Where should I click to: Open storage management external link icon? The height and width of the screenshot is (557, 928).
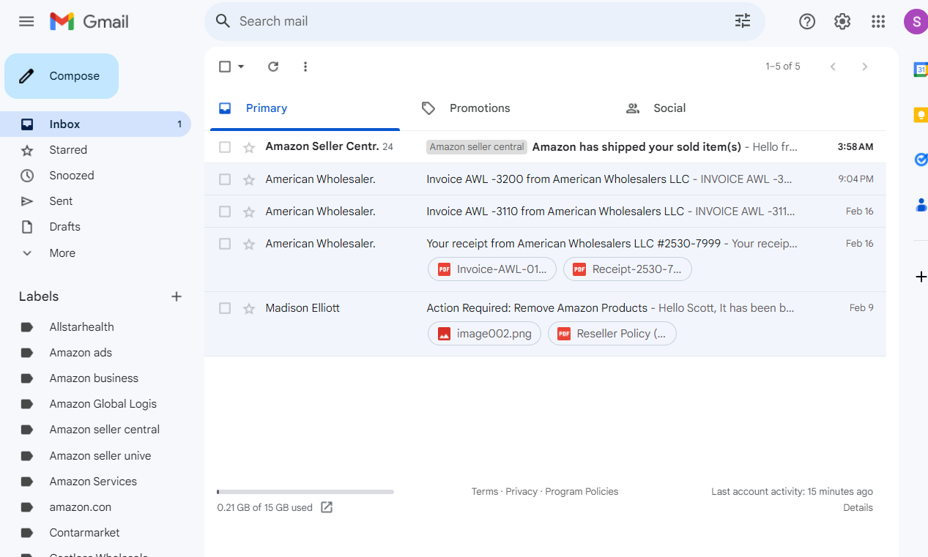327,507
